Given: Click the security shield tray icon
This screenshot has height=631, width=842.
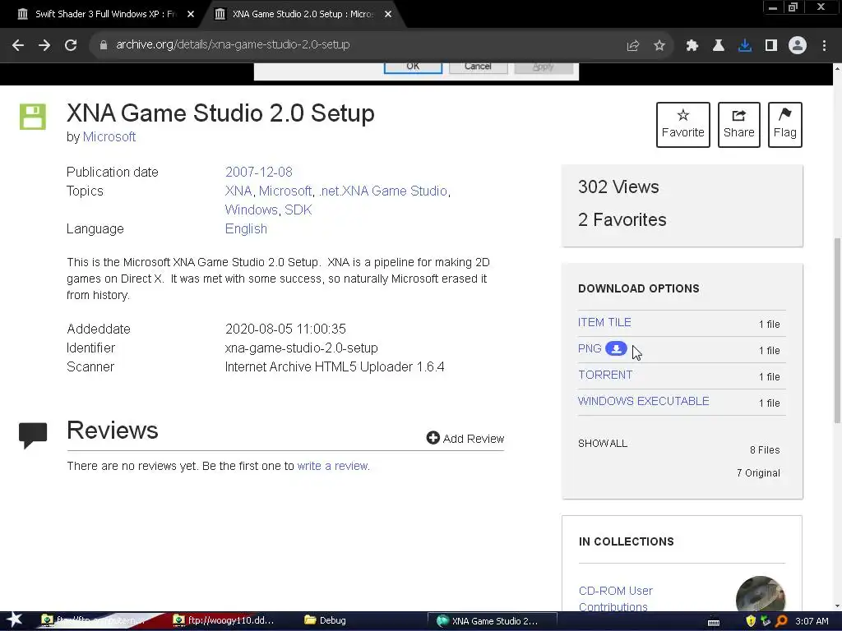Looking at the screenshot, I should pos(751,621).
